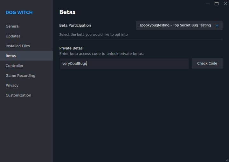This screenshot has height=162, width=229.
Task: Select the Betas sidebar entry
Action: tap(11, 56)
